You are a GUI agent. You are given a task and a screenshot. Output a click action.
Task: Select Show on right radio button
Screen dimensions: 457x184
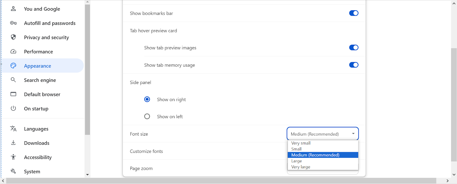pos(147,99)
